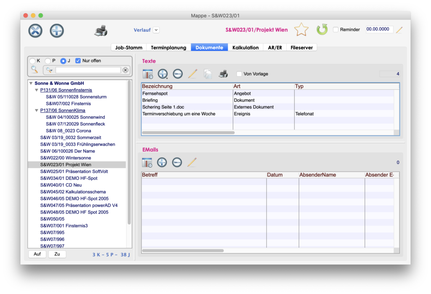Select S&W 08_0023 Corona job

(x=69, y=131)
